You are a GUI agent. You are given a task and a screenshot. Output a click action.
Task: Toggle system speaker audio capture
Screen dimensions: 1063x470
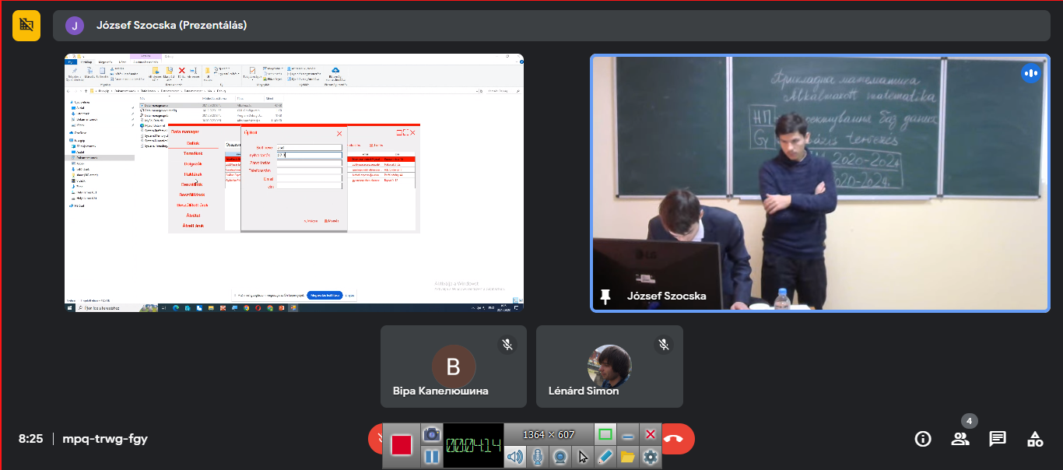[514, 457]
